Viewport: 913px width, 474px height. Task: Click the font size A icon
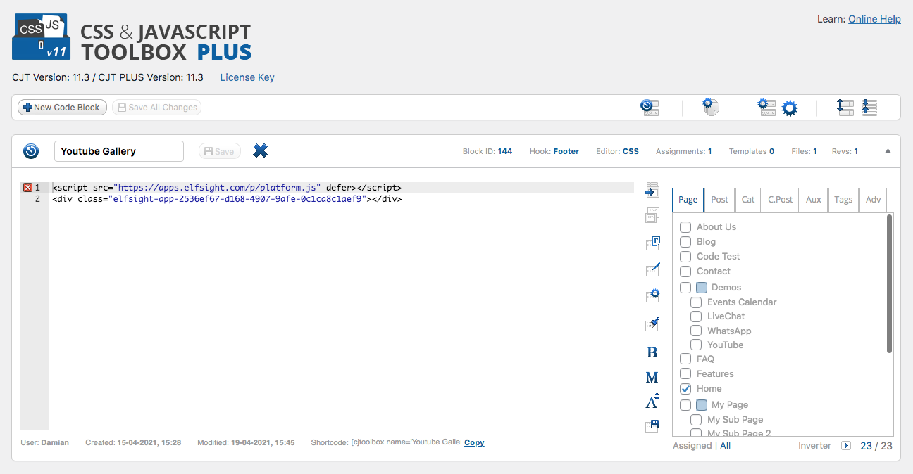pos(652,402)
